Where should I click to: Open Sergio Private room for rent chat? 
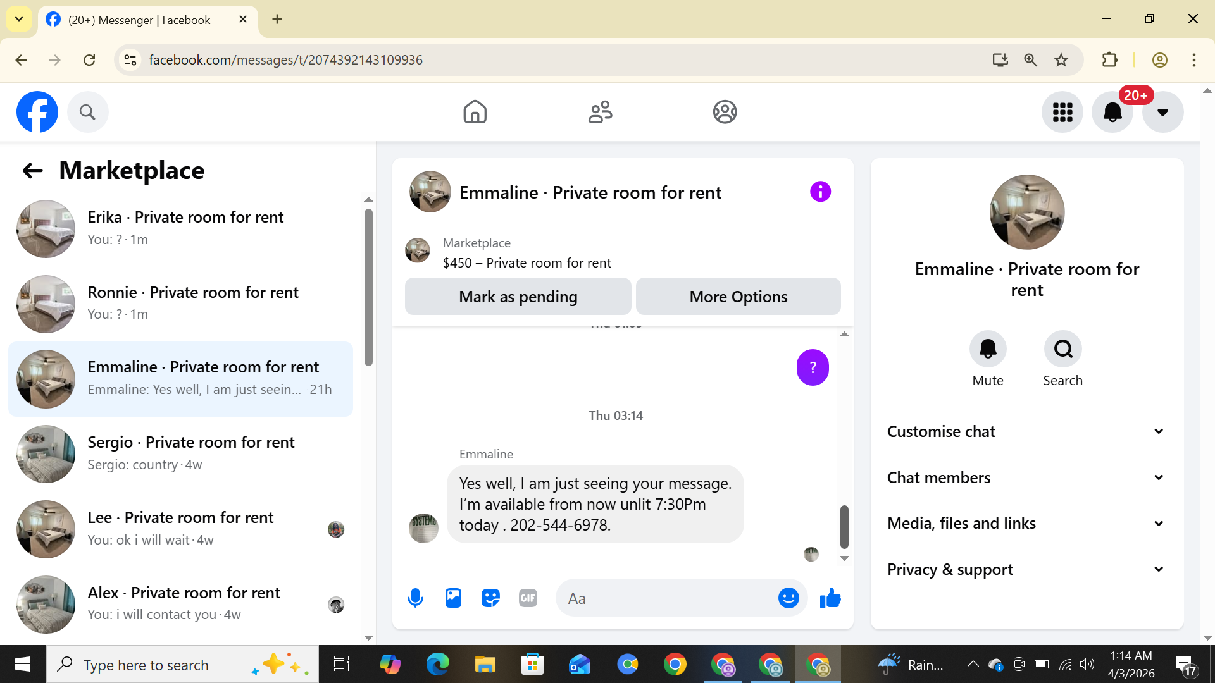pos(181,455)
